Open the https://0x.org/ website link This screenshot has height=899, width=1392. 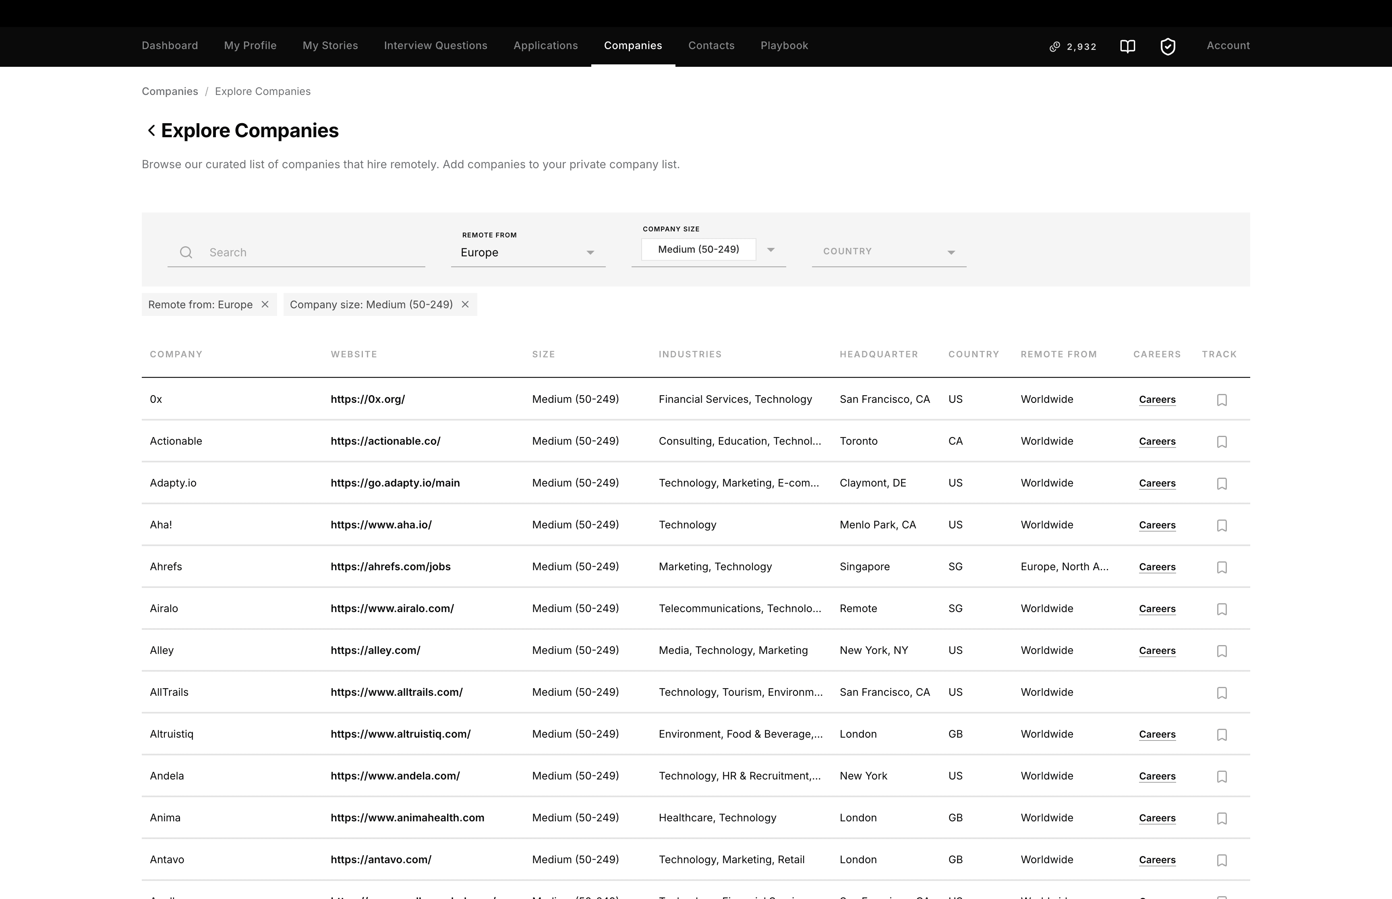coord(368,399)
